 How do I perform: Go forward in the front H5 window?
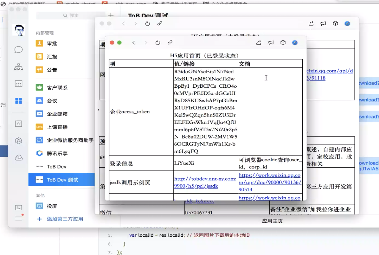(146, 43)
